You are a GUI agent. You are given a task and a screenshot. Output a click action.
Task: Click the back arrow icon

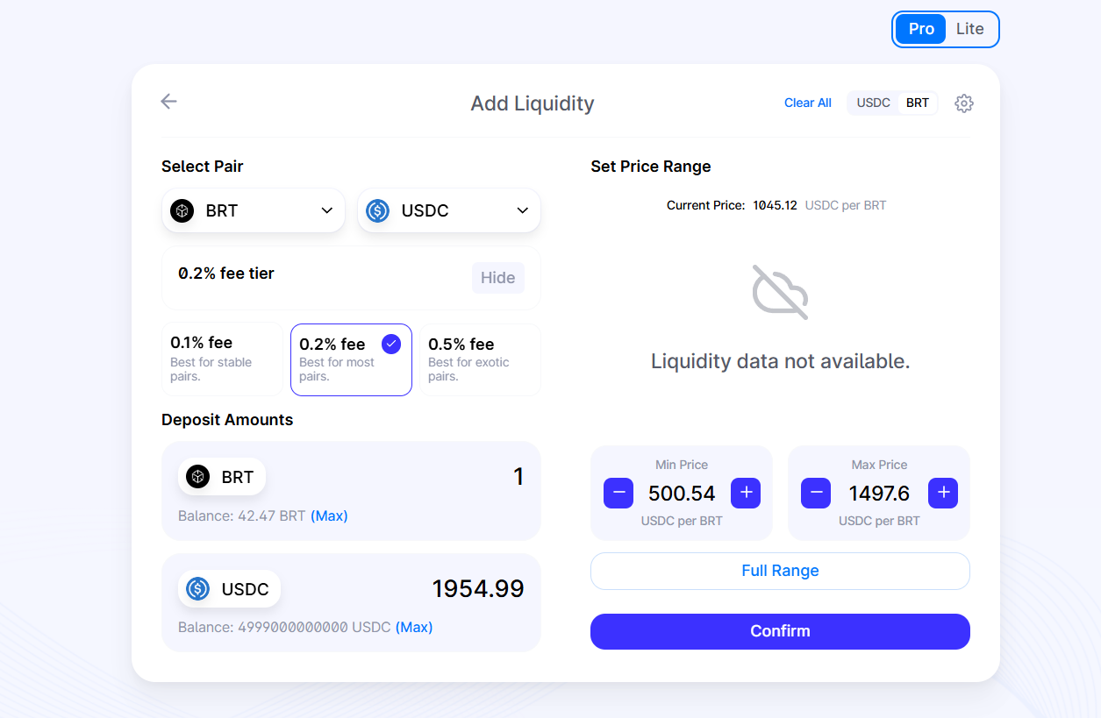pyautogui.click(x=168, y=102)
